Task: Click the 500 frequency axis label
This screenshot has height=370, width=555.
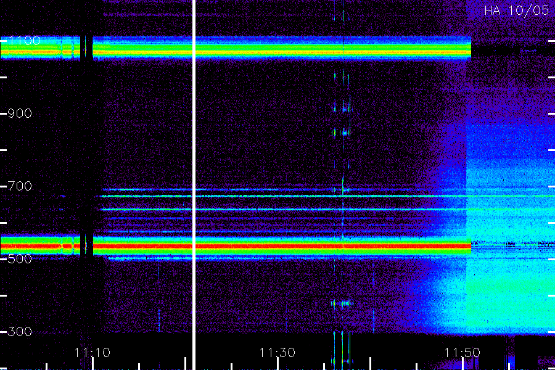Action: tap(20, 259)
